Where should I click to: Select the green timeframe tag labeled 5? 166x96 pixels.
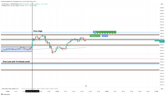tap(100, 32)
